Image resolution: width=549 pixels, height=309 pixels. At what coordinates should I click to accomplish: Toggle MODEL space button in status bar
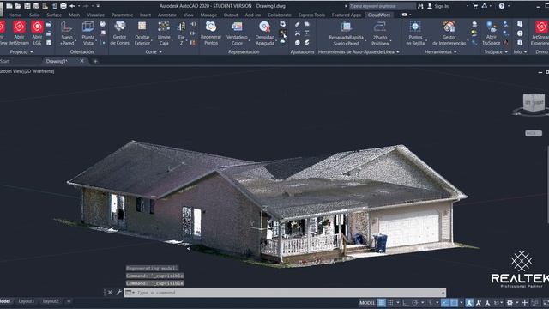367,303
